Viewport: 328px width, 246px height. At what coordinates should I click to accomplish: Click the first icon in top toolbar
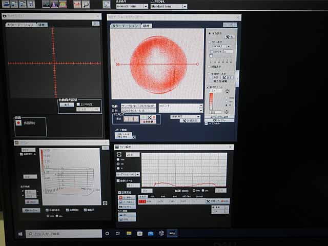click(6, 4)
